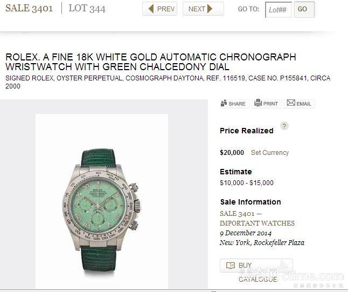Click the SALE 3401 heading
Viewport: 348px width, 292px height.
29,9
